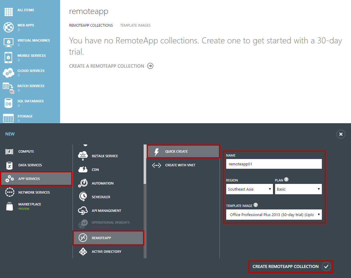Select the SQL Databases DB icon
Screen dimensions: 351x278
9,103
